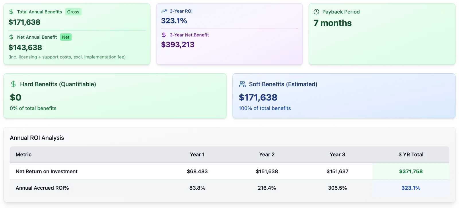The height and width of the screenshot is (208, 459).
Task: Select the $171,638 total annual benefits value
Action: tap(24, 22)
